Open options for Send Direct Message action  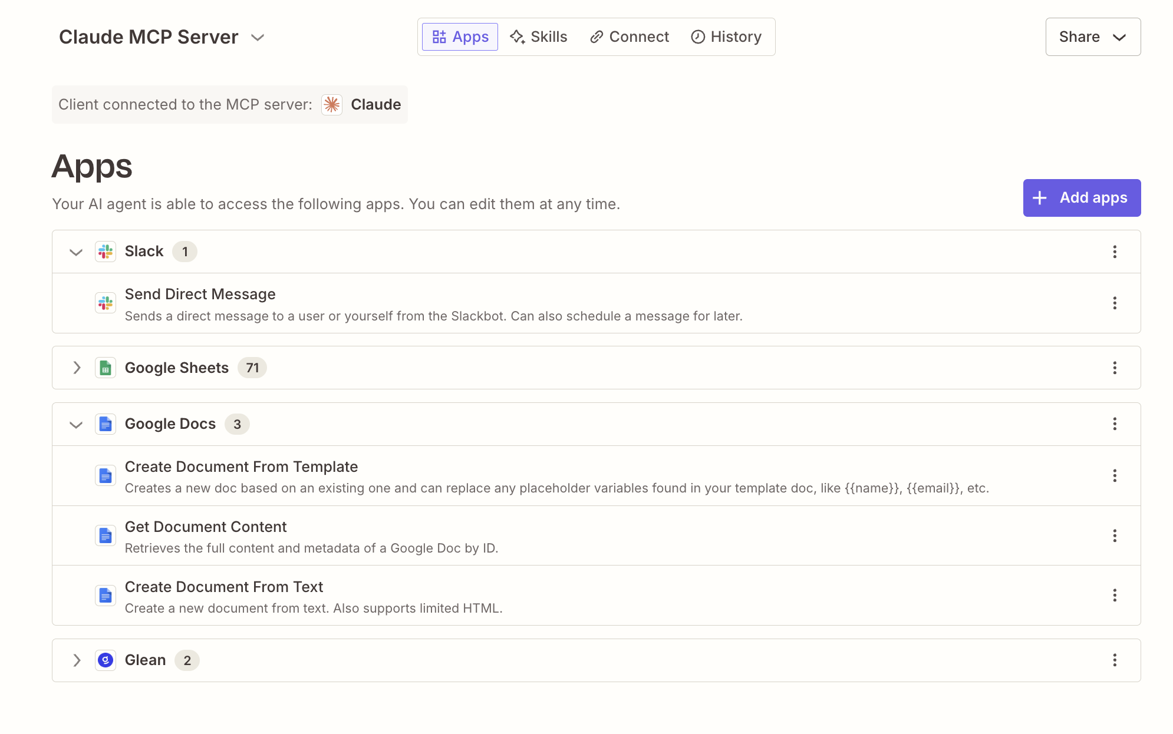coord(1114,303)
